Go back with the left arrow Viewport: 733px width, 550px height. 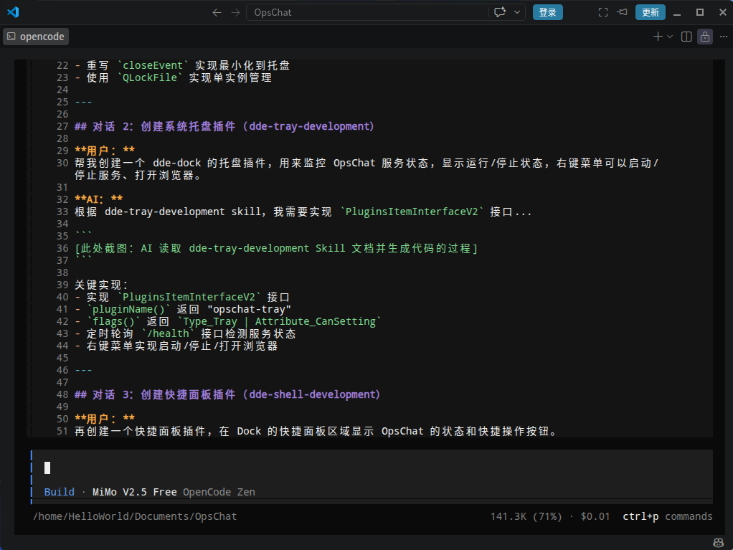(x=217, y=13)
